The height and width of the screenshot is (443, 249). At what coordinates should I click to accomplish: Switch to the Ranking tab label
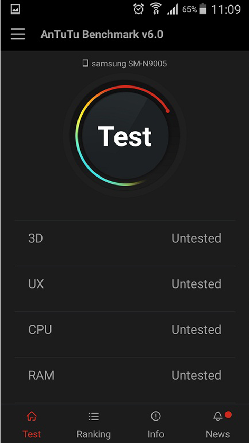(93, 434)
